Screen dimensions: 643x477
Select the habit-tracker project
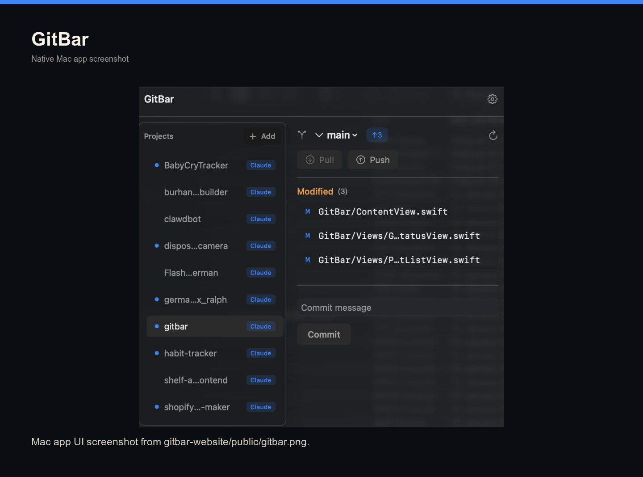click(x=215, y=353)
